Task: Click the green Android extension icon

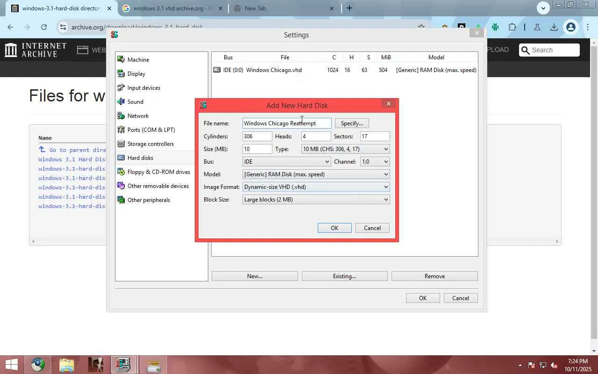Action: 495,27
